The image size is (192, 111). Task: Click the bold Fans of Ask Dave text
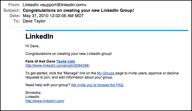point(40,61)
